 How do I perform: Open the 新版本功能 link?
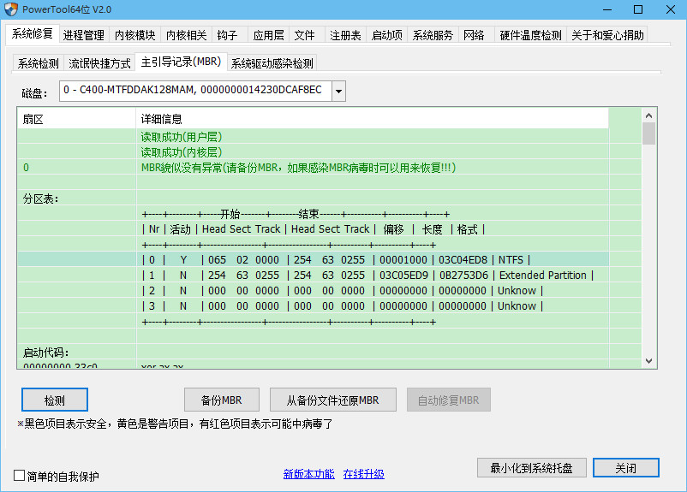tap(309, 474)
